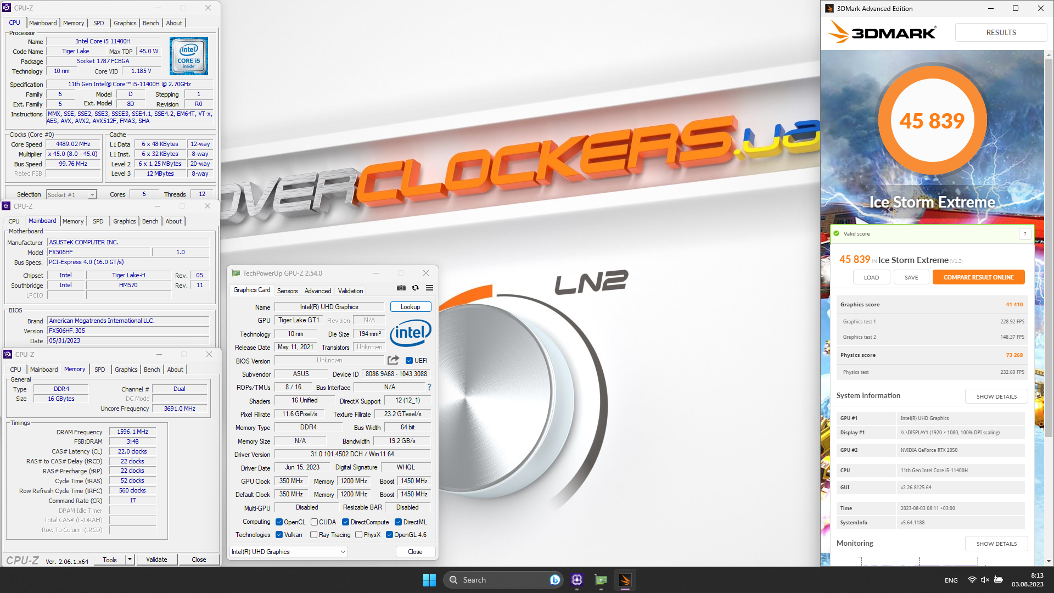Click the 3DMark vertical scrollbar

1049,247
